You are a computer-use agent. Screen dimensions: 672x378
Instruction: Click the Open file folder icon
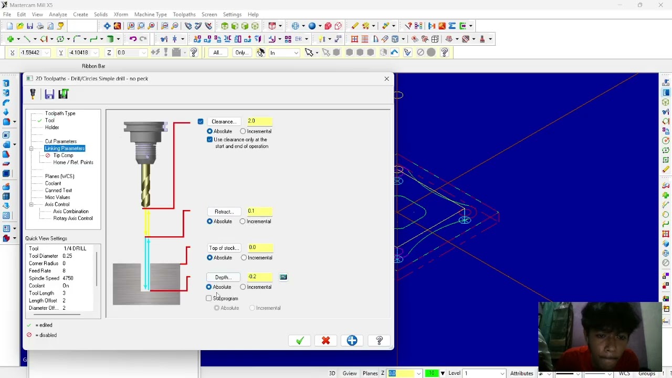pyautogui.click(x=20, y=26)
